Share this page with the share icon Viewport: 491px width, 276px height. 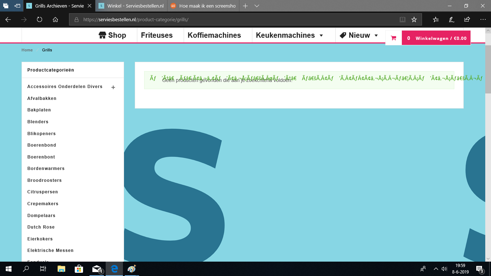467,19
